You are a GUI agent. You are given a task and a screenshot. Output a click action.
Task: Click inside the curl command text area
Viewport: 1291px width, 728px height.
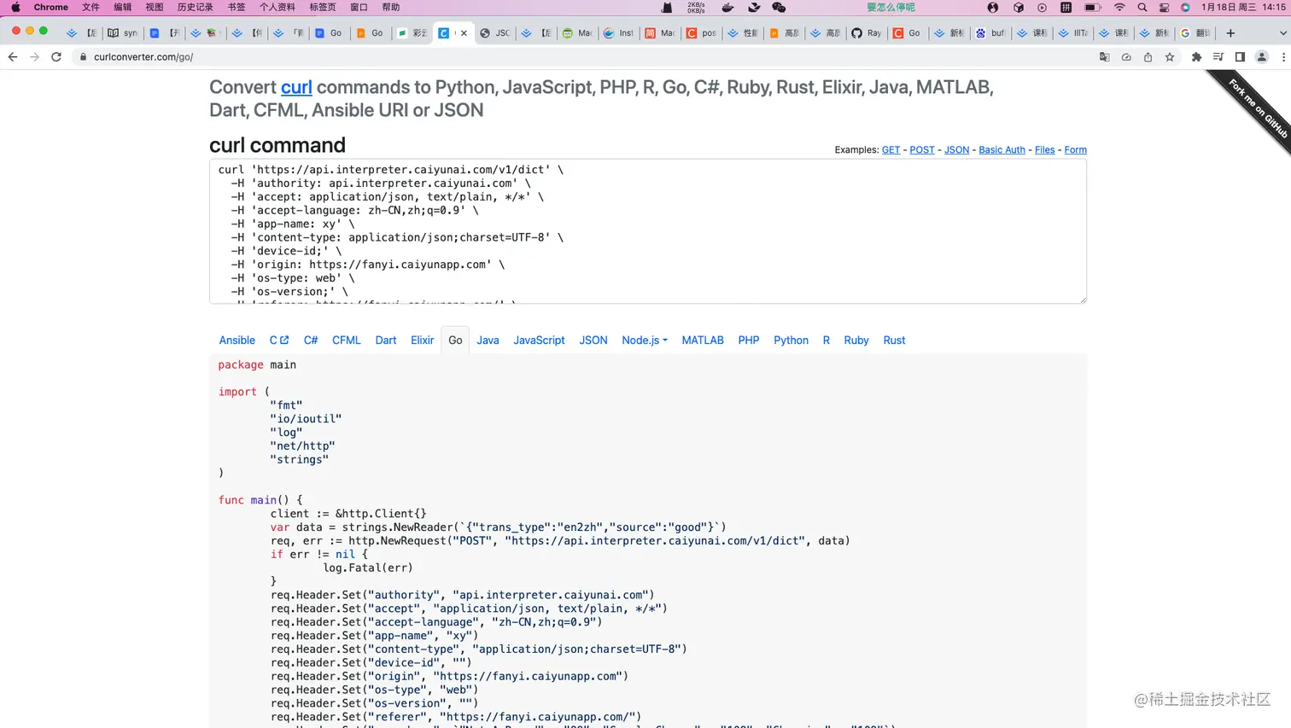(648, 230)
